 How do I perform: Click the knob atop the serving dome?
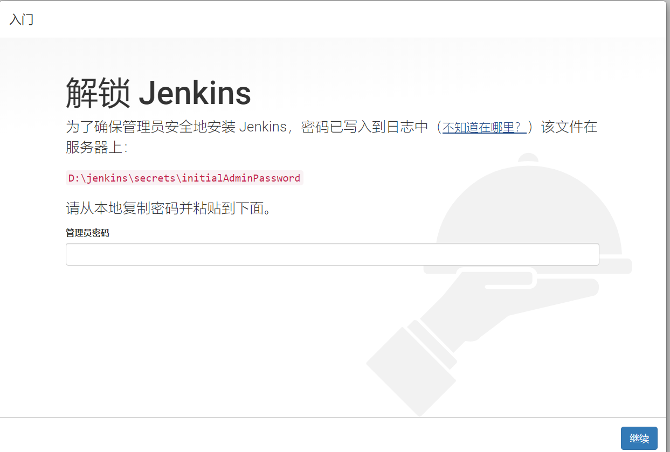528,158
